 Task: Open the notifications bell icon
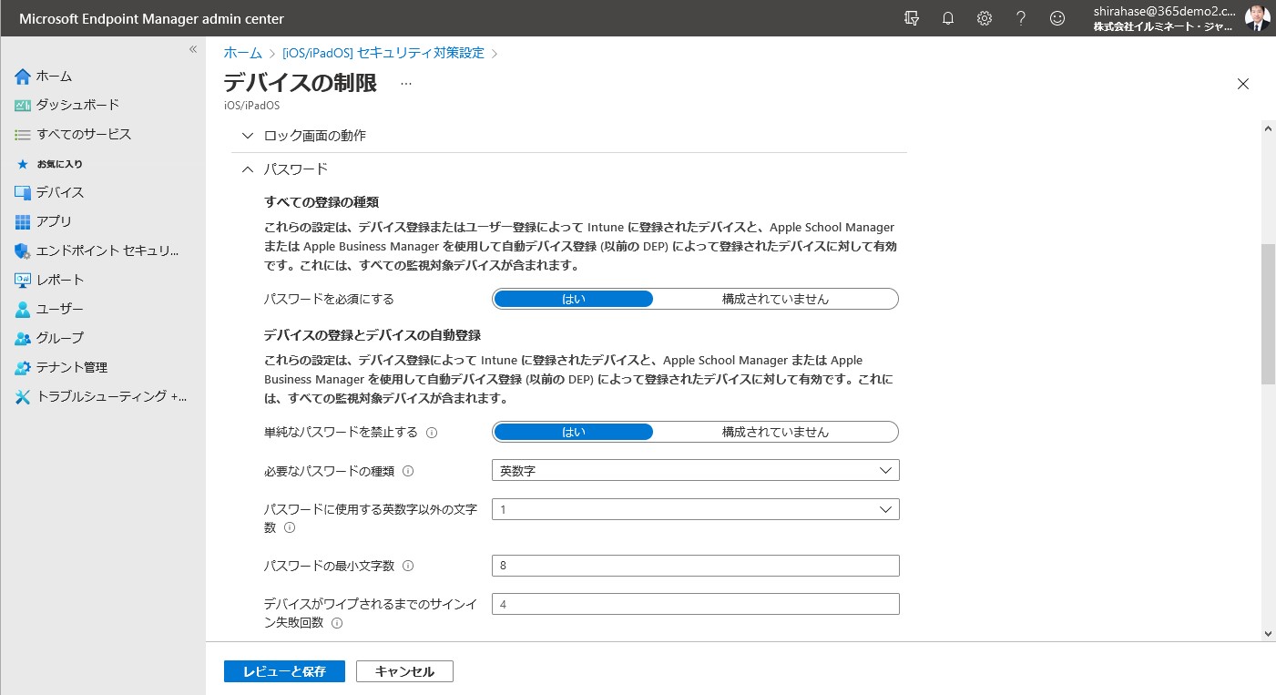pyautogui.click(x=948, y=18)
